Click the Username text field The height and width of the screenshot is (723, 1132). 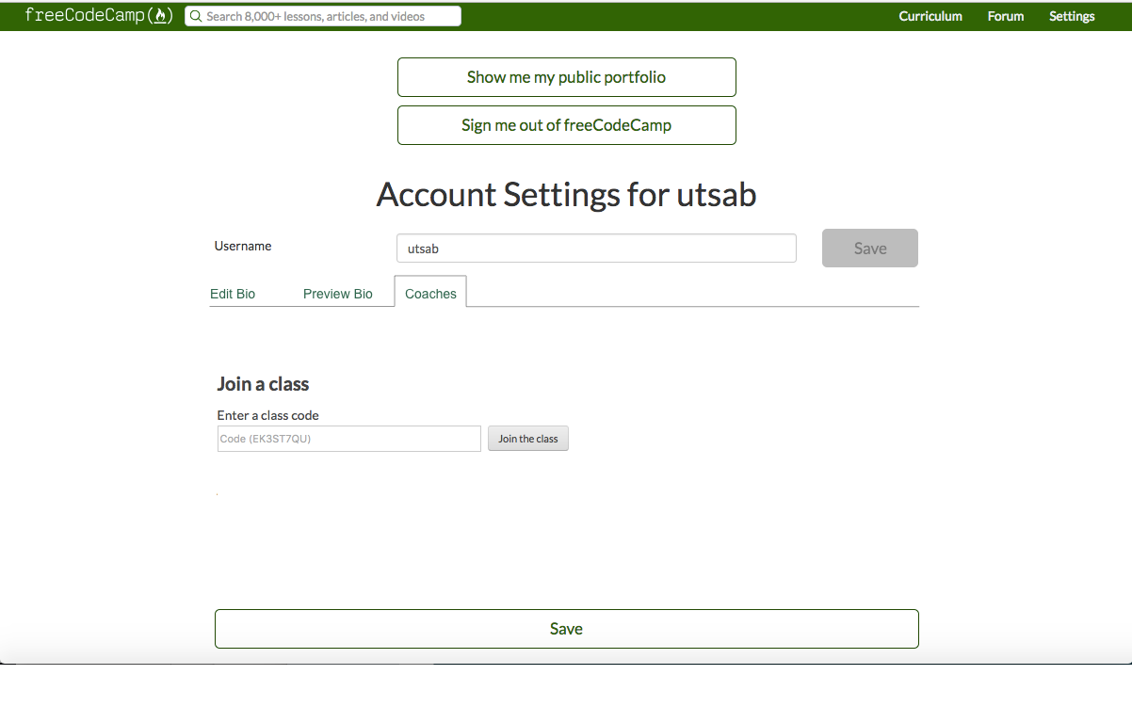(x=595, y=248)
